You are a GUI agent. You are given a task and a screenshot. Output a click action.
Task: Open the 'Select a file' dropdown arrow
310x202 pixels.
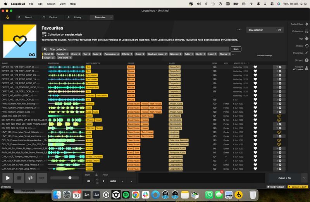(x=304, y=178)
